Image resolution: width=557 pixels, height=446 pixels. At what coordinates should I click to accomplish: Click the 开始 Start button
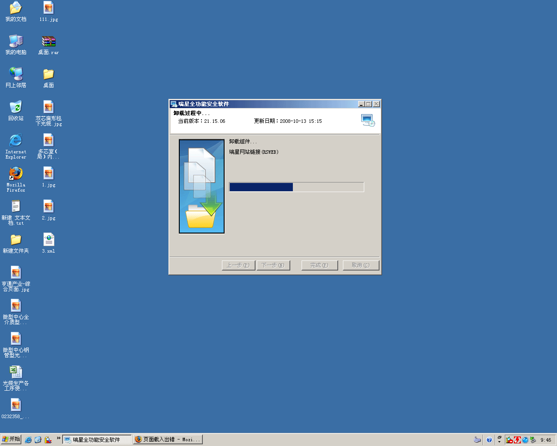pyautogui.click(x=11, y=439)
